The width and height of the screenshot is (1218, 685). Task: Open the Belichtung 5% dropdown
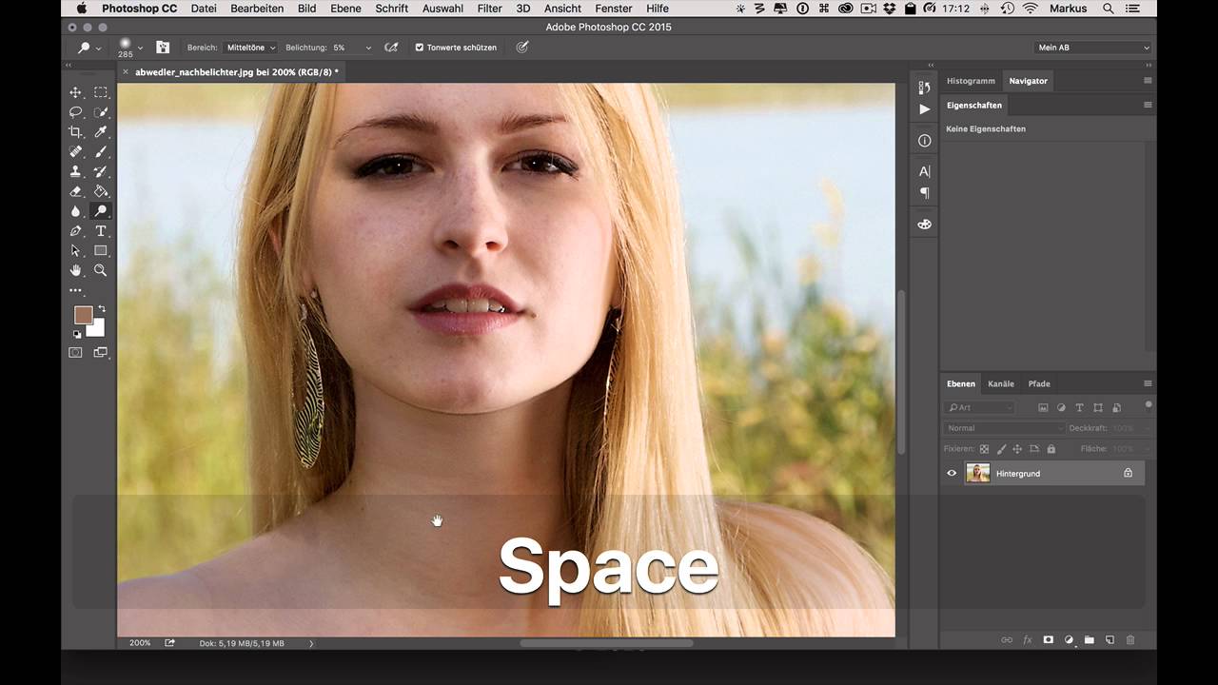click(366, 48)
